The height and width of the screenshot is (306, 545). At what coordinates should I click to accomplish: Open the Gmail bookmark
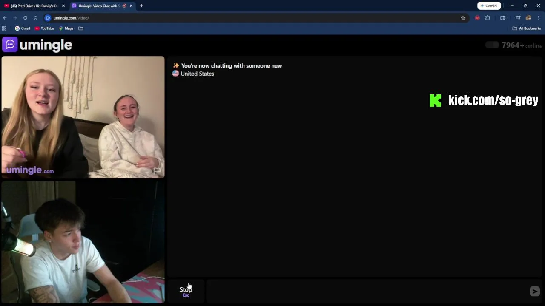click(x=23, y=28)
